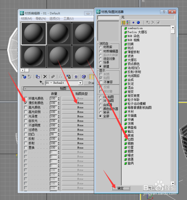This screenshot has width=187, height=200.
Task: Click Delete from Library X in browser
Action: click(153, 23)
